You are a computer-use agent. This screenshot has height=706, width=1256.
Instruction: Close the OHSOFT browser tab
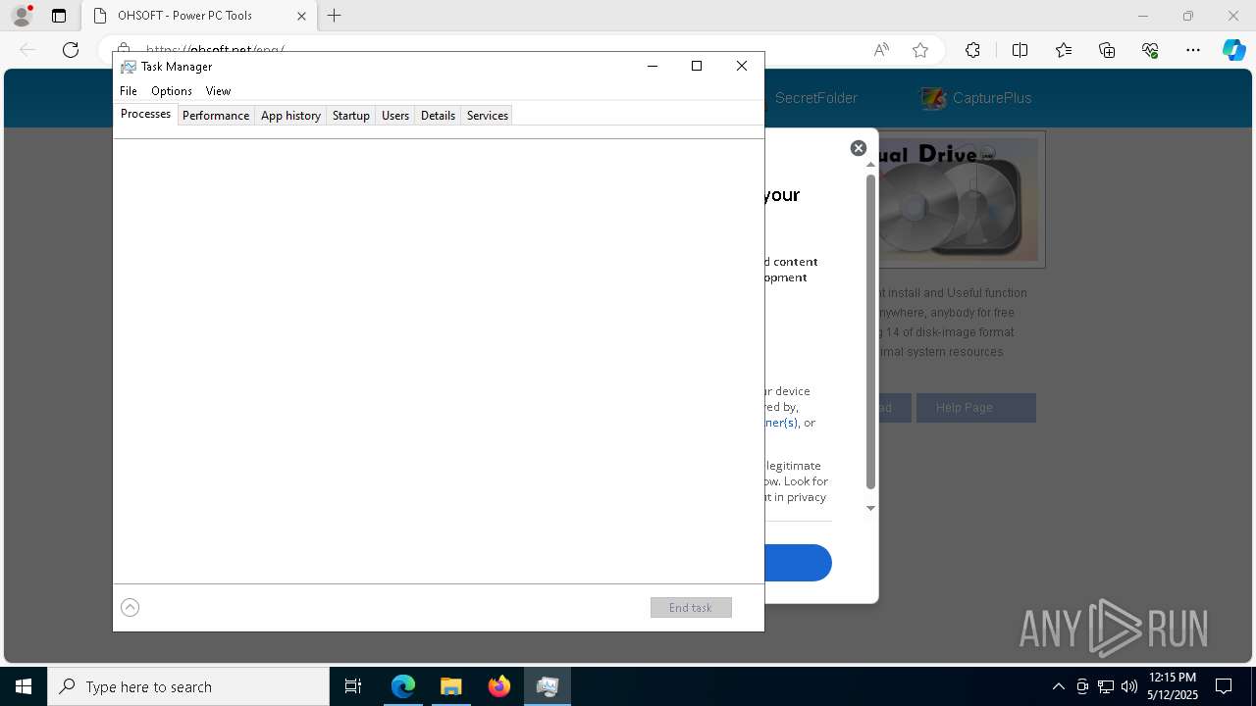click(x=302, y=16)
